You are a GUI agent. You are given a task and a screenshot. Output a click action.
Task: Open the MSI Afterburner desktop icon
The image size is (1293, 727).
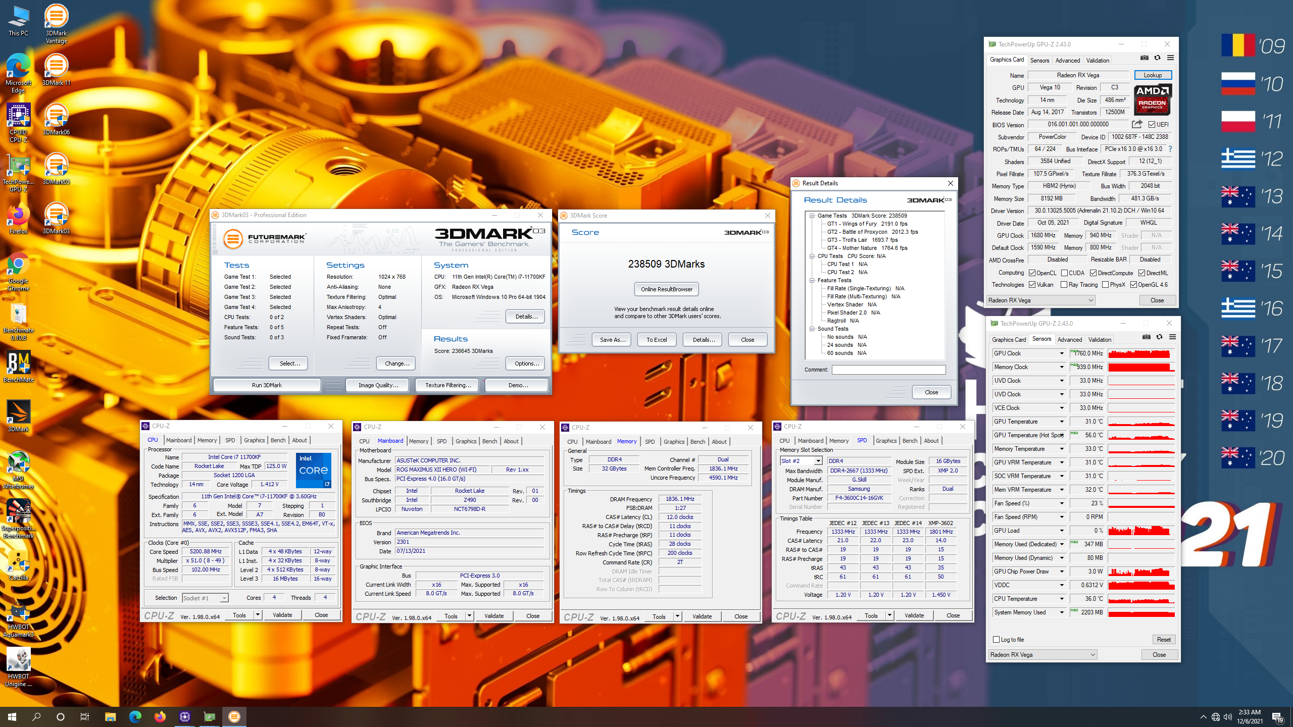[x=19, y=469]
